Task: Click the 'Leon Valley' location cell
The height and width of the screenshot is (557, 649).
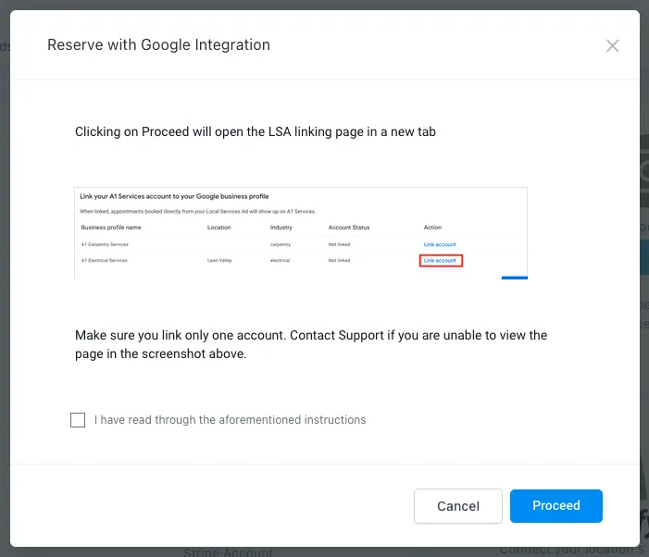Action: click(x=221, y=261)
